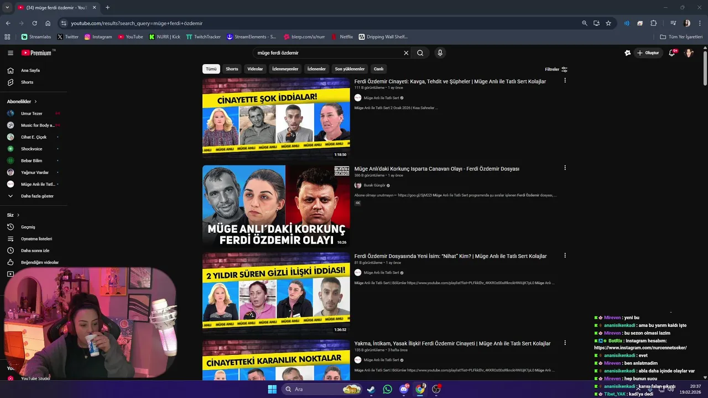This screenshot has height=398, width=708.
Task: Open Chrome apps grid in bookmarks bar
Action: [x=7, y=37]
